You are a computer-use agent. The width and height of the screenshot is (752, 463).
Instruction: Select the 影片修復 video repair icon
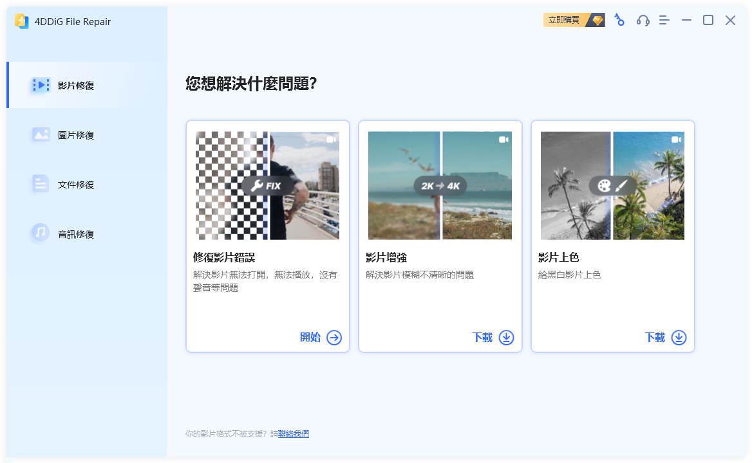click(40, 84)
